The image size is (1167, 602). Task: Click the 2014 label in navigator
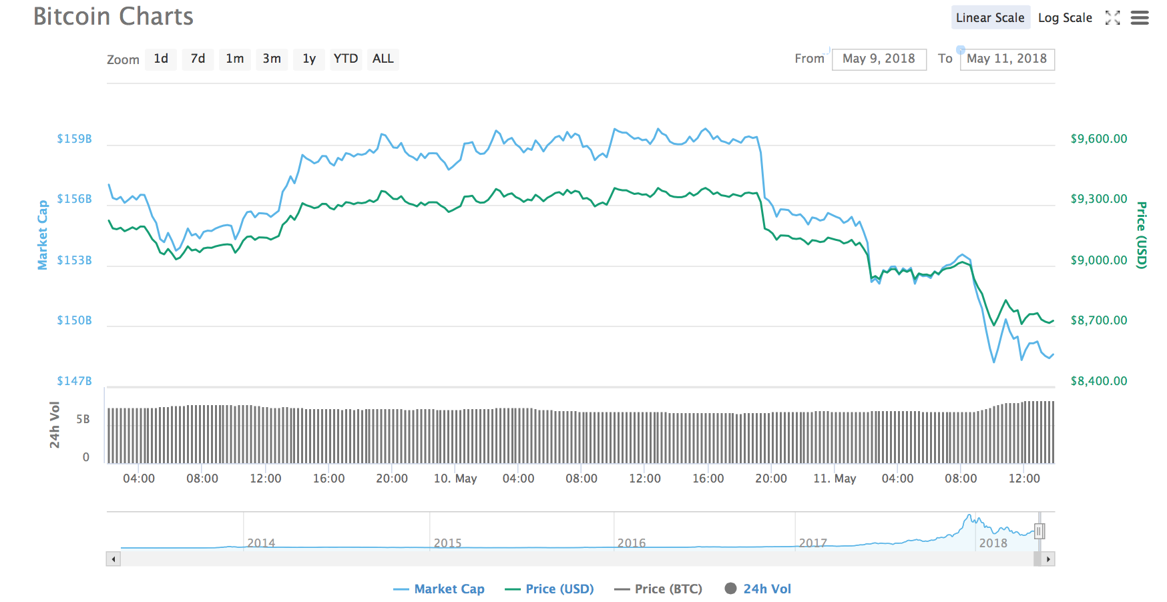coord(261,543)
